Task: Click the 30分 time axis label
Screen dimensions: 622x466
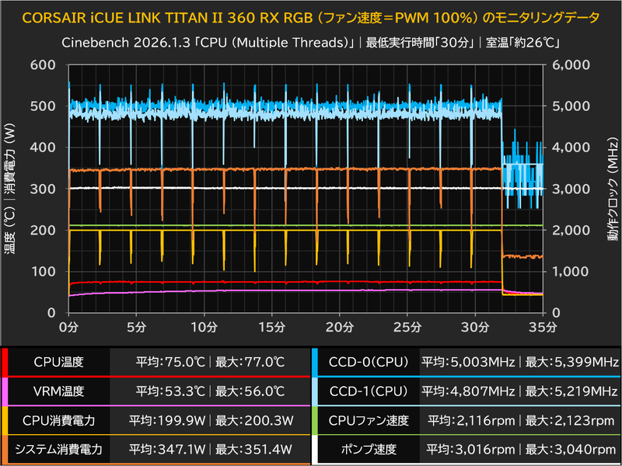Action: pyautogui.click(x=475, y=327)
